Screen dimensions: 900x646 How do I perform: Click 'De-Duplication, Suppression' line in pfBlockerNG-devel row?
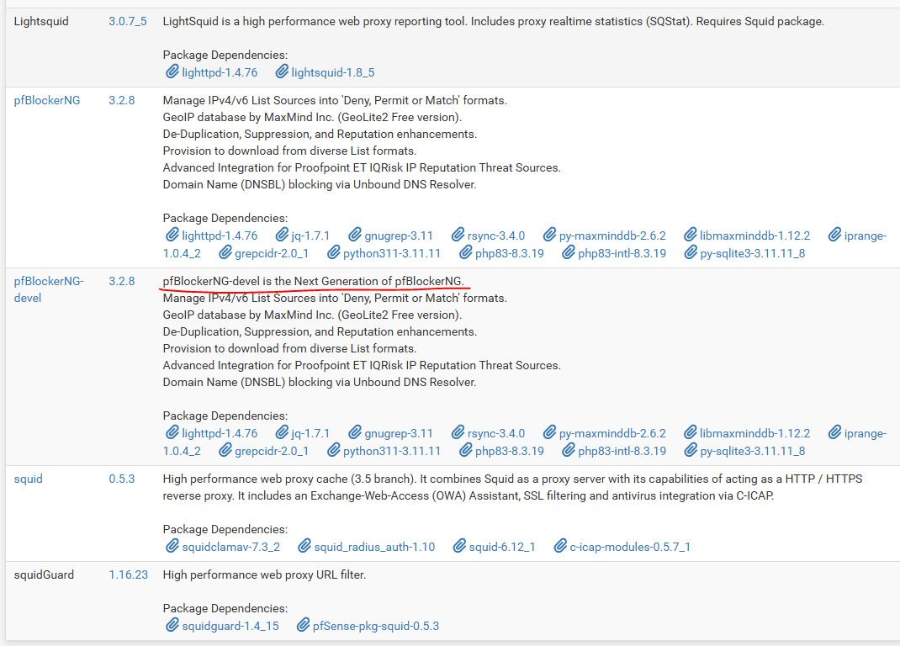click(x=320, y=332)
